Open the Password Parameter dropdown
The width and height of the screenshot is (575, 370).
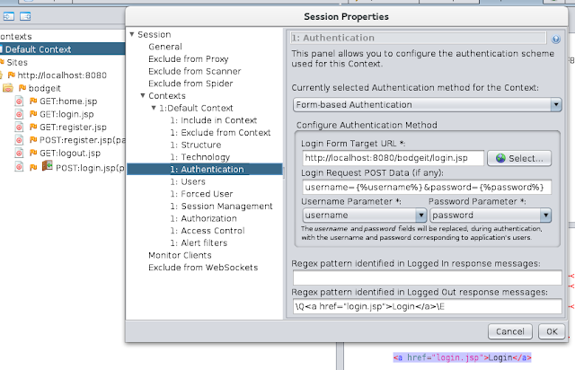pos(544,216)
